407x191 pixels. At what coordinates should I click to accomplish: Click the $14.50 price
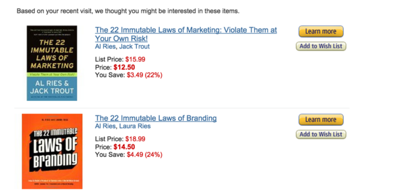pyautogui.click(x=124, y=147)
